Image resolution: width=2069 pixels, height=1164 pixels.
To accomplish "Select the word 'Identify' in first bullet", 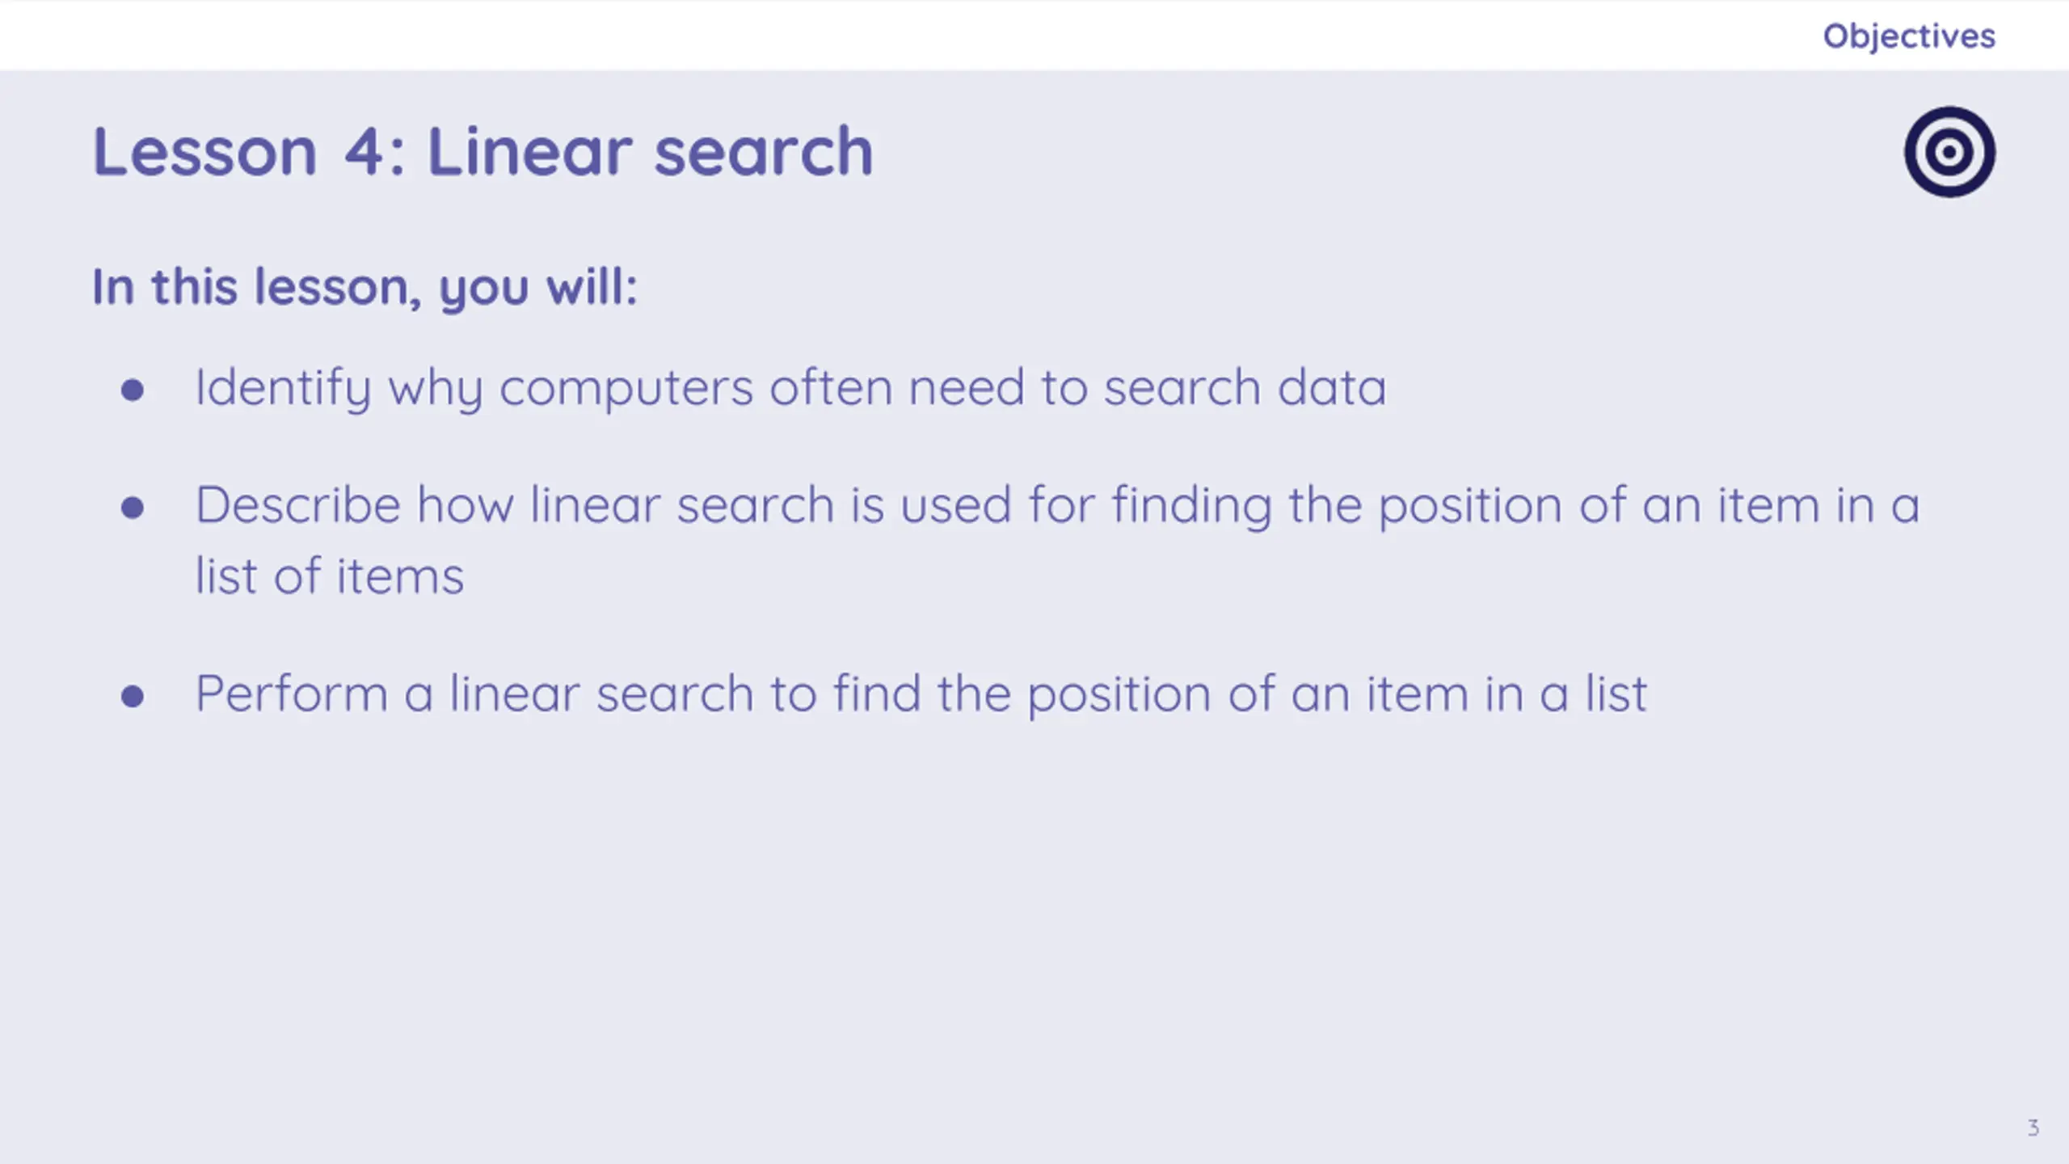I will [283, 389].
